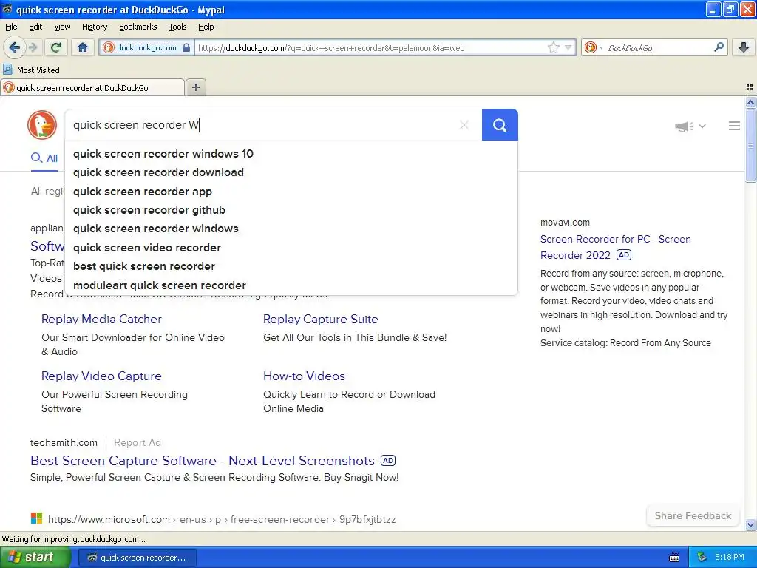Select the 'quick screen recorder at DuckDuckGo' tab
This screenshot has height=568, width=757.
click(x=92, y=87)
